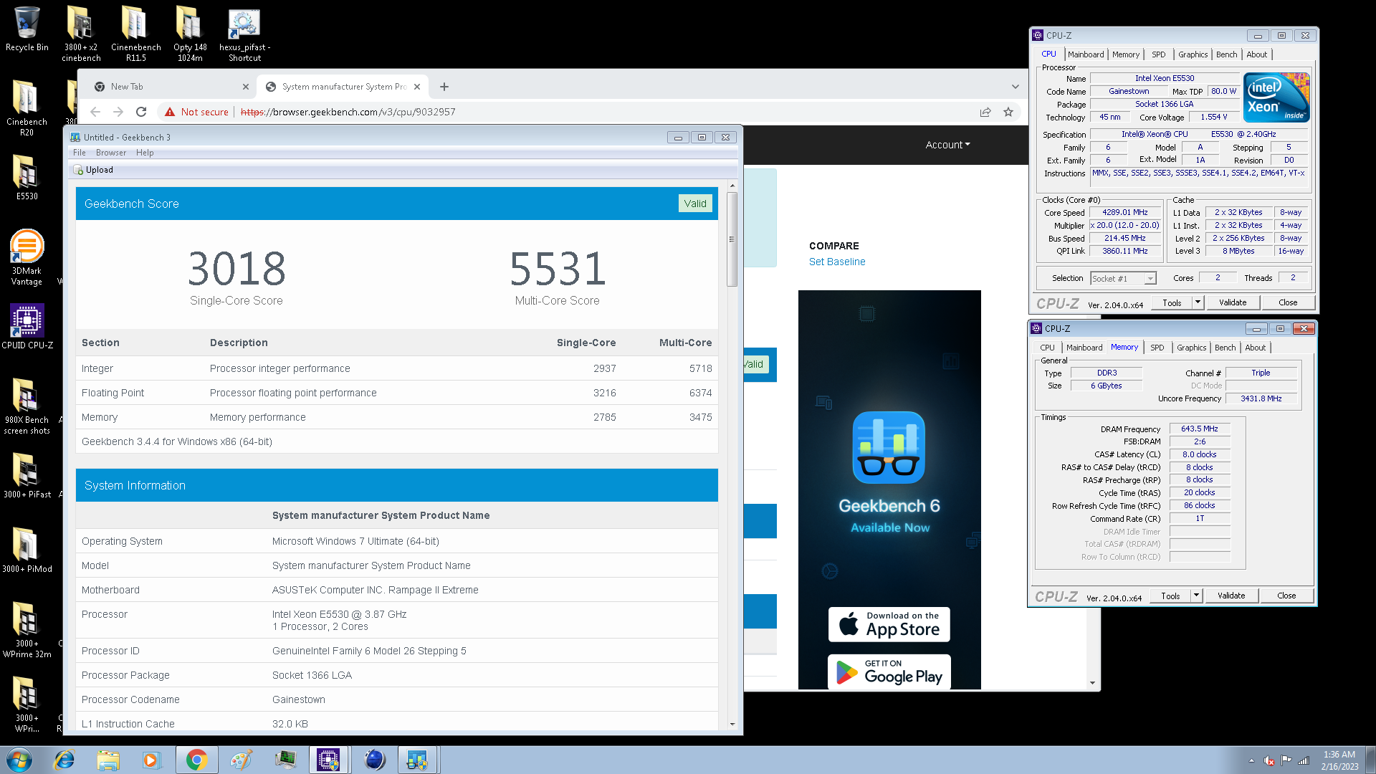Launch the hexus_pifast shortcut
The height and width of the screenshot is (774, 1376).
244,36
